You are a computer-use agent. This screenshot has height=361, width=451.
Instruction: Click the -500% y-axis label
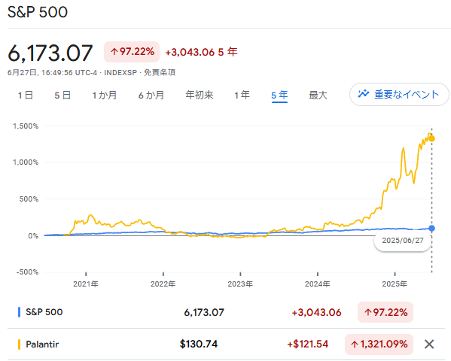(x=27, y=272)
